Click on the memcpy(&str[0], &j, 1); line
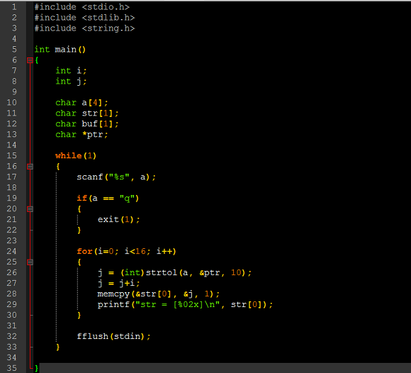The width and height of the screenshot is (411, 373). point(158,294)
